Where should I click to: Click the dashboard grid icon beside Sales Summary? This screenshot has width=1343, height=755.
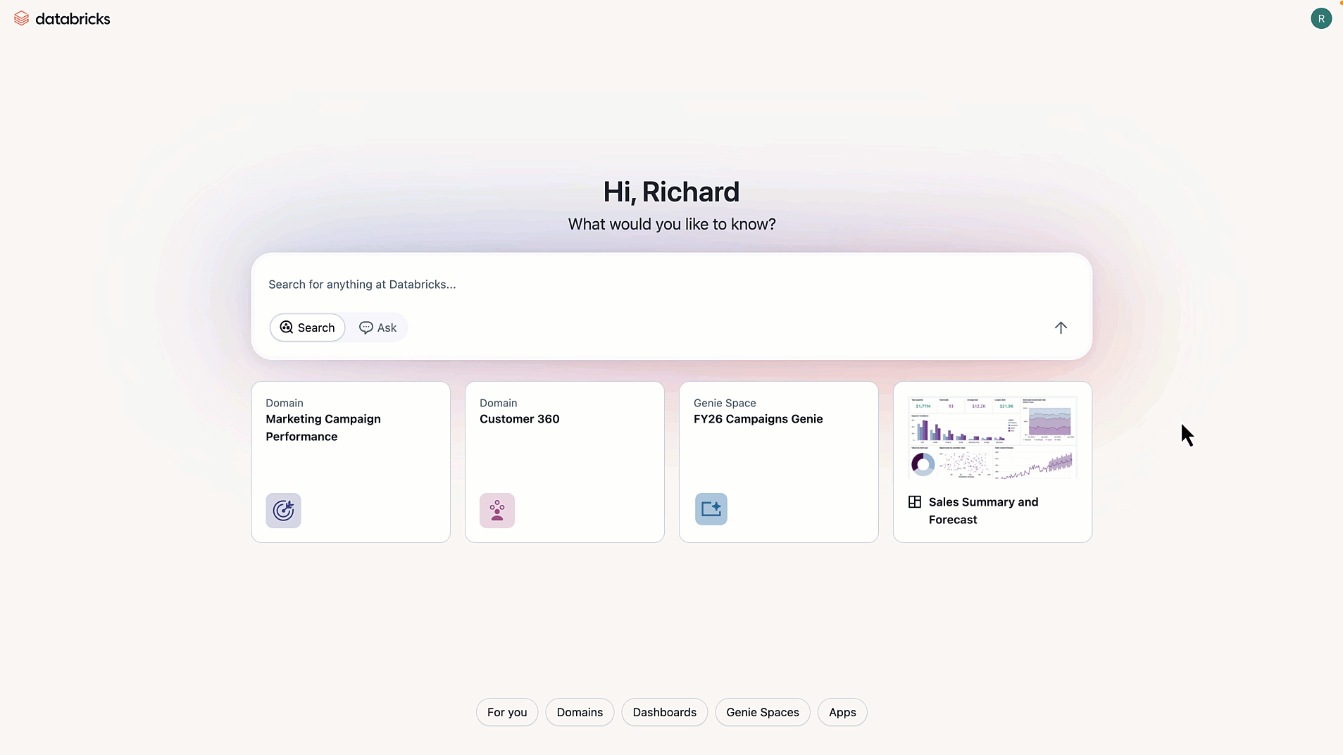tap(914, 501)
